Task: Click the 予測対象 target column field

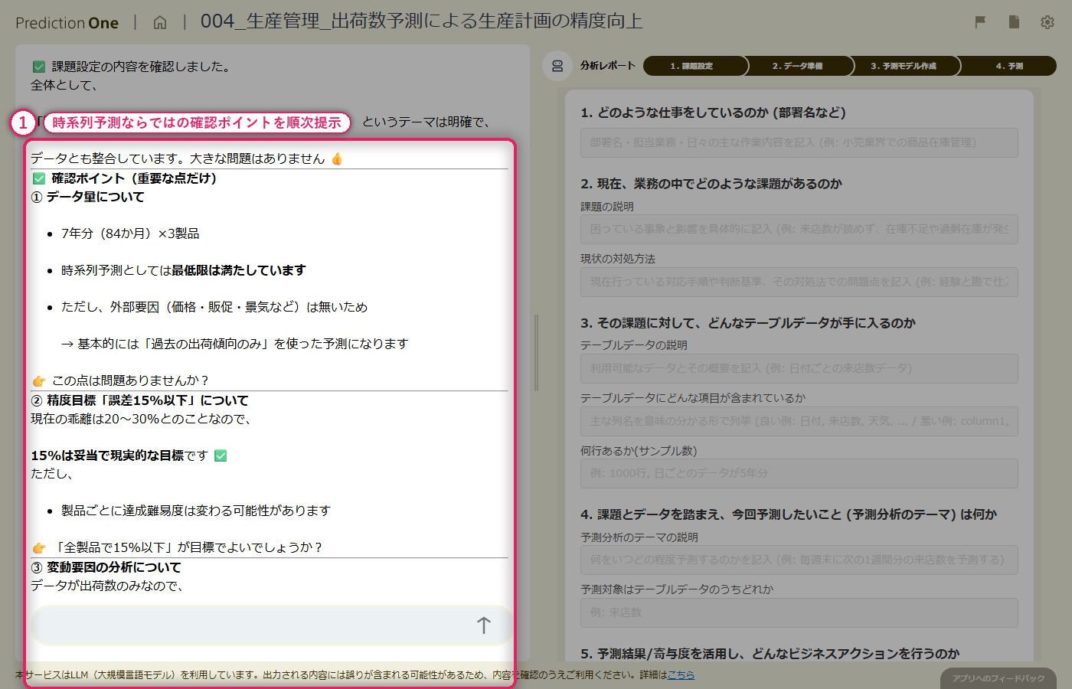Action: coord(799,612)
